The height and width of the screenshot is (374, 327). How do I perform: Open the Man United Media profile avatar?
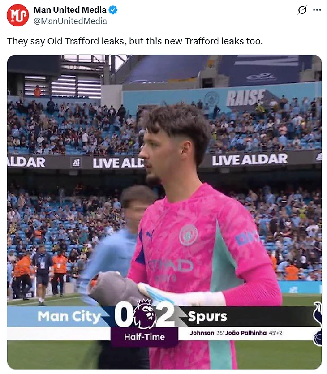(x=17, y=15)
